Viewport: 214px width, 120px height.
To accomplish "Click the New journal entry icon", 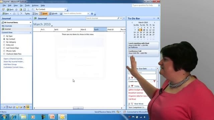I will (x=4, y=14).
